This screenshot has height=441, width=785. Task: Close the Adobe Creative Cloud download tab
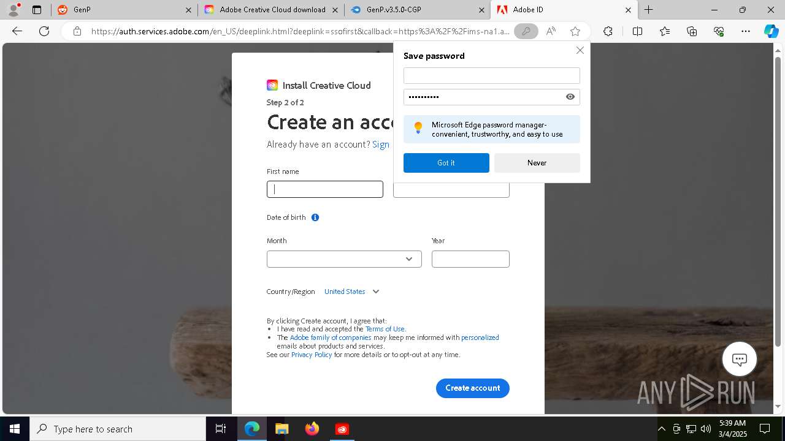pyautogui.click(x=335, y=10)
